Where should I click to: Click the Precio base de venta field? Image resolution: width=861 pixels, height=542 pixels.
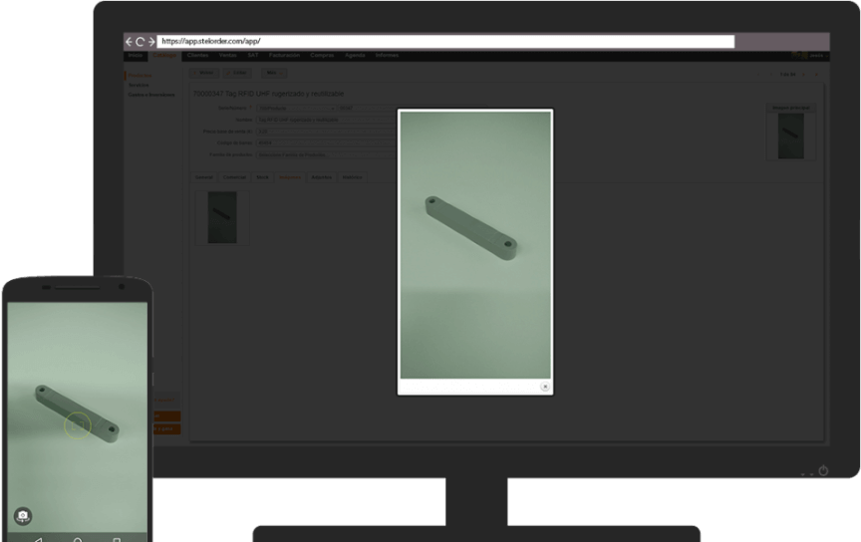pos(327,132)
